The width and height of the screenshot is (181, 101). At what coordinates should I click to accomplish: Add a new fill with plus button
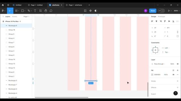(178, 70)
